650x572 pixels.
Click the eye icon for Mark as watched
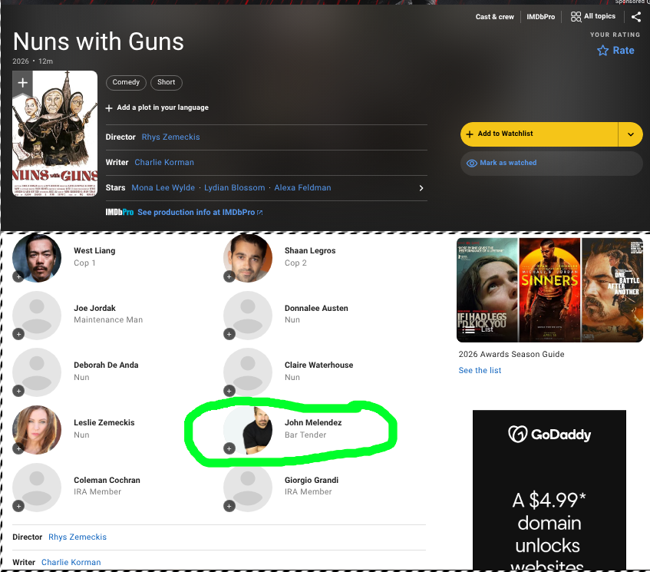click(472, 163)
